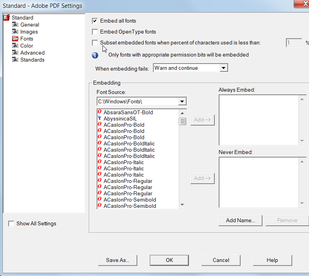Click the open Fonts folder icon
Viewport: 309px width, 276px height.
(15, 39)
